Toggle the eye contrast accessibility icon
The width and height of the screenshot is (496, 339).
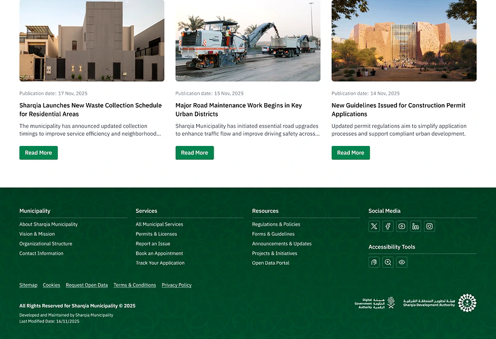click(x=402, y=262)
